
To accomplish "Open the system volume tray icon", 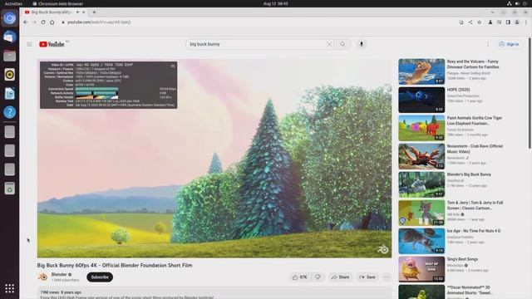I will tap(517, 3).
